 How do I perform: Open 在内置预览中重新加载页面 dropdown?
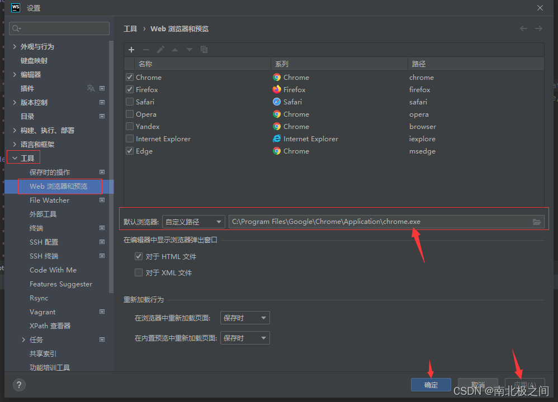click(x=245, y=338)
